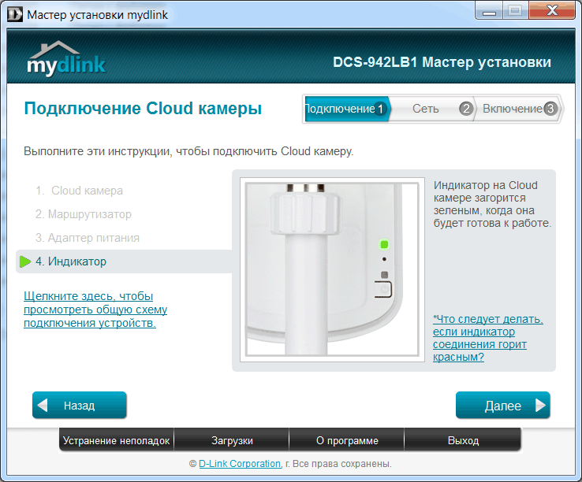Select step 4. Индикатор
582x482 pixels.
pyautogui.click(x=124, y=261)
